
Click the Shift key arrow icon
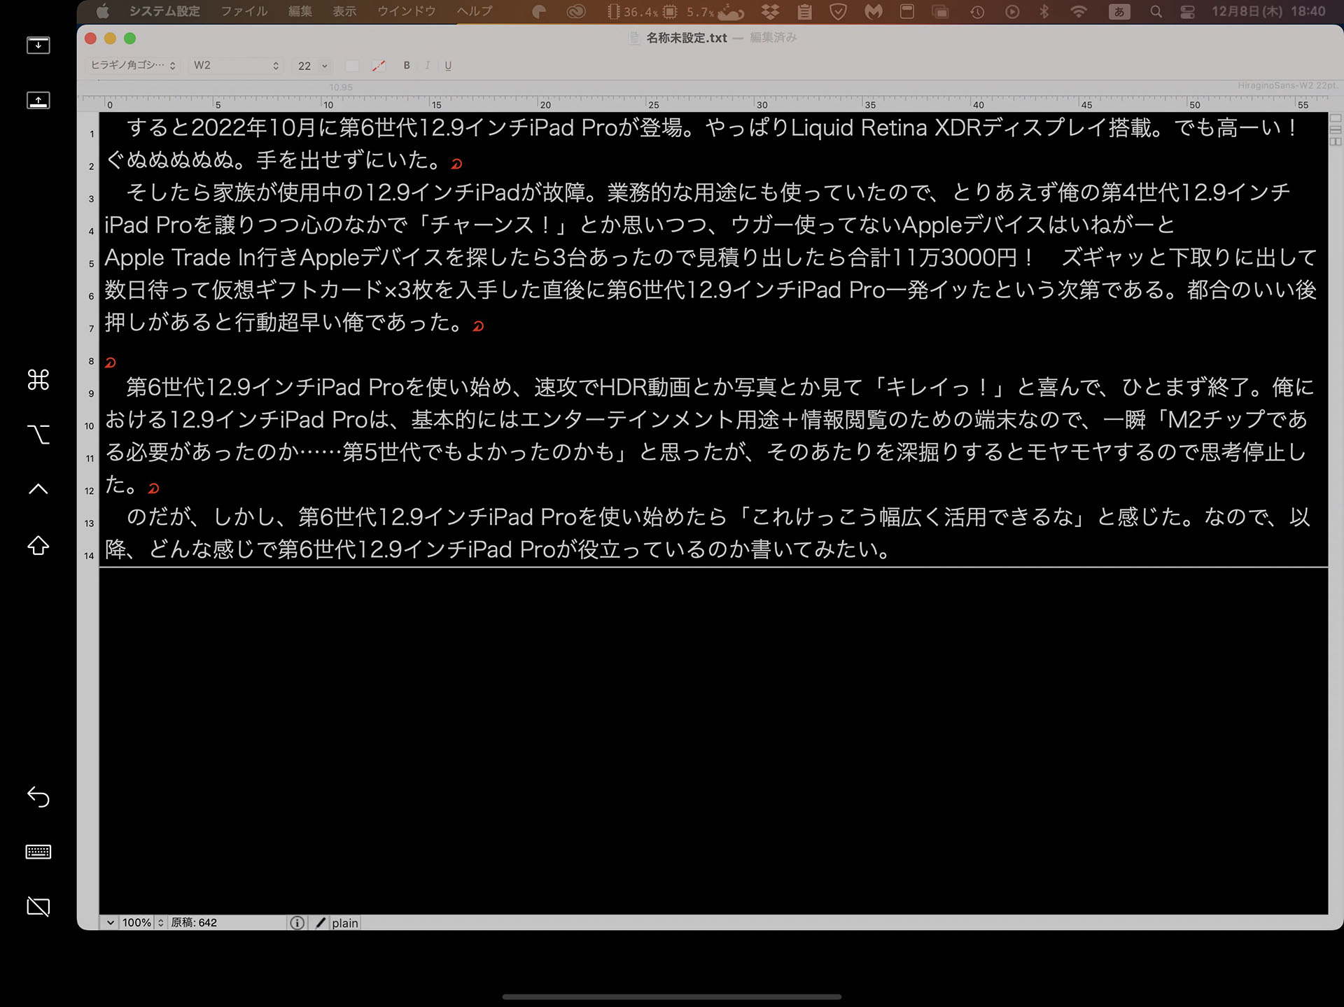(38, 545)
